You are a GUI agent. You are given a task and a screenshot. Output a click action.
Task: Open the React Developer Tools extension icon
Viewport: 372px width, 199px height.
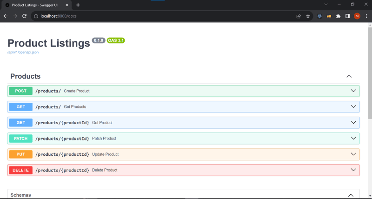pyautogui.click(x=319, y=16)
